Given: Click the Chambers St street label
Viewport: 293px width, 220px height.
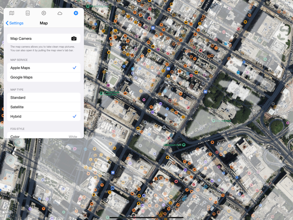Looking at the screenshot, I should tap(201, 55).
